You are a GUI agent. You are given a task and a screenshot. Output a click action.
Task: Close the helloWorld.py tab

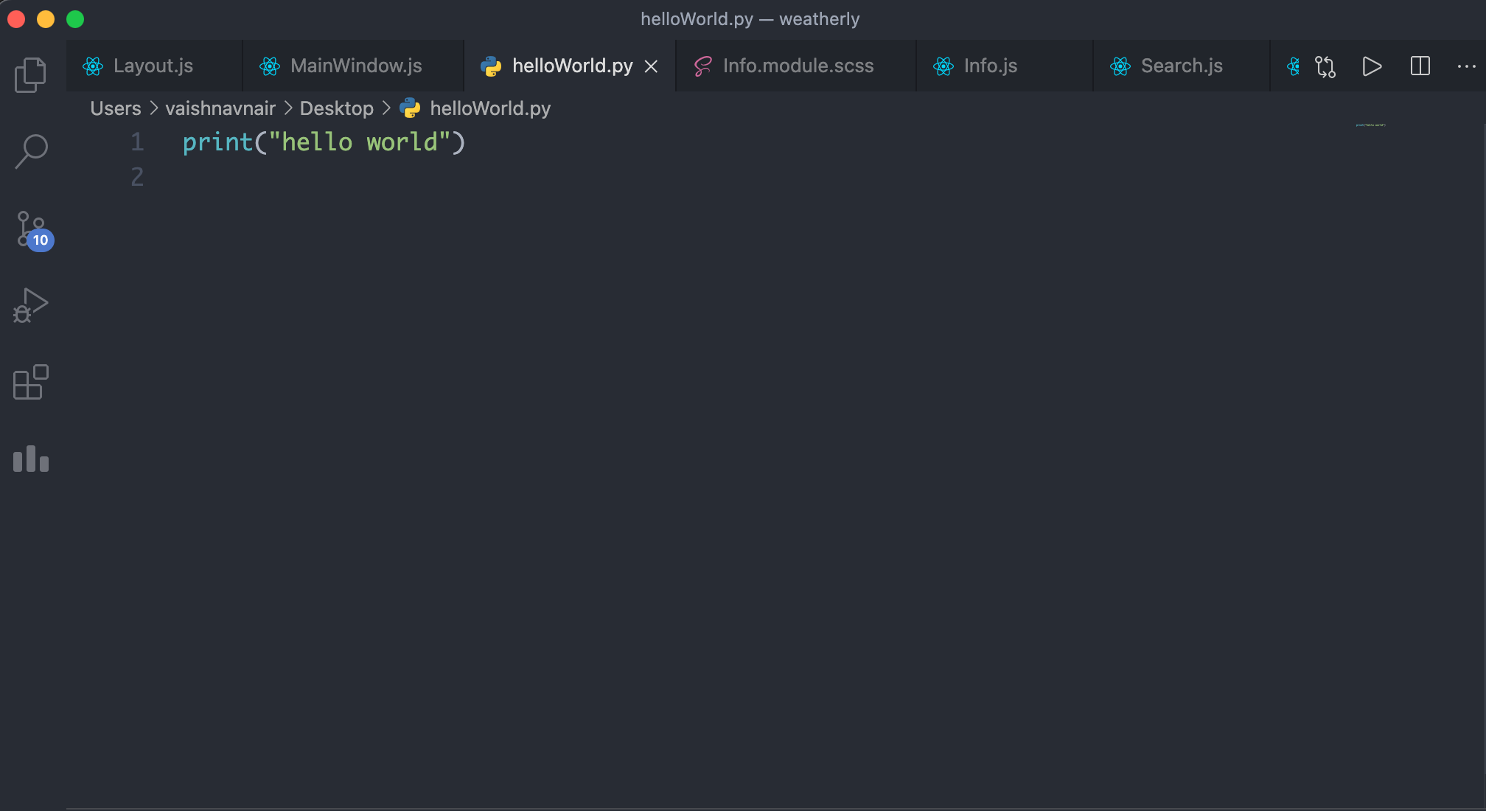651,66
